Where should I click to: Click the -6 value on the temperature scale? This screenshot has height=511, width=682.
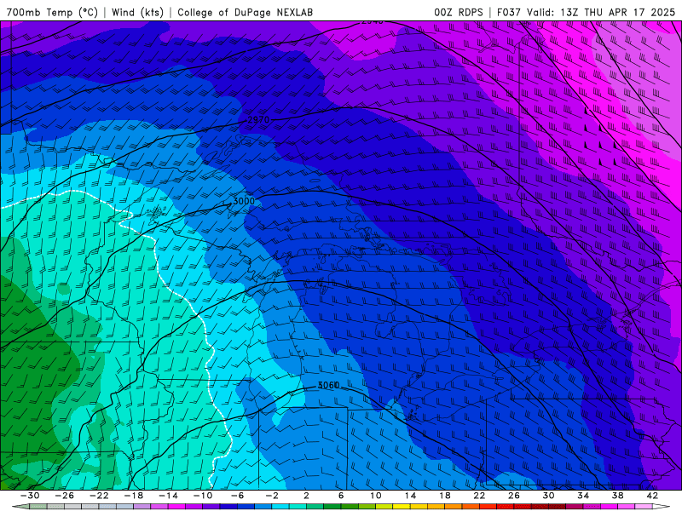[x=237, y=496]
